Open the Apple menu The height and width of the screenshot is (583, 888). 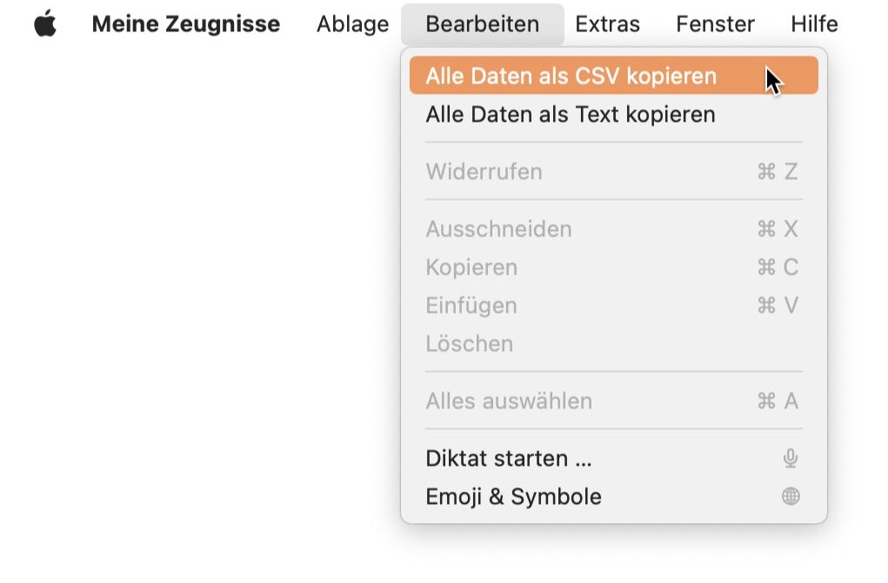pyautogui.click(x=45, y=23)
